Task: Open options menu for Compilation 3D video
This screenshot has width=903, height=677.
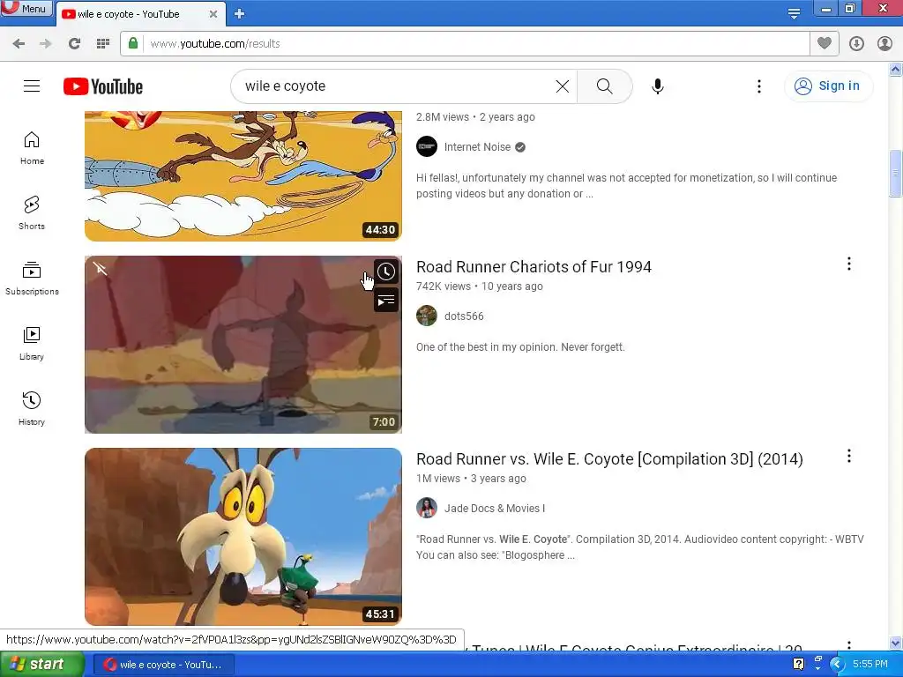Action: click(849, 457)
